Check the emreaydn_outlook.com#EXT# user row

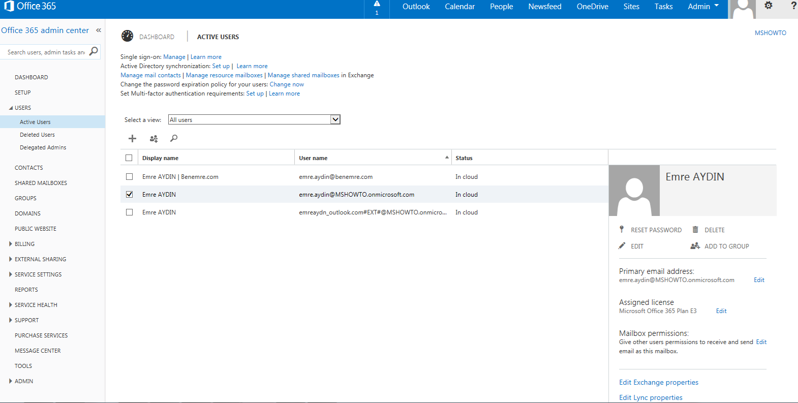coord(129,212)
